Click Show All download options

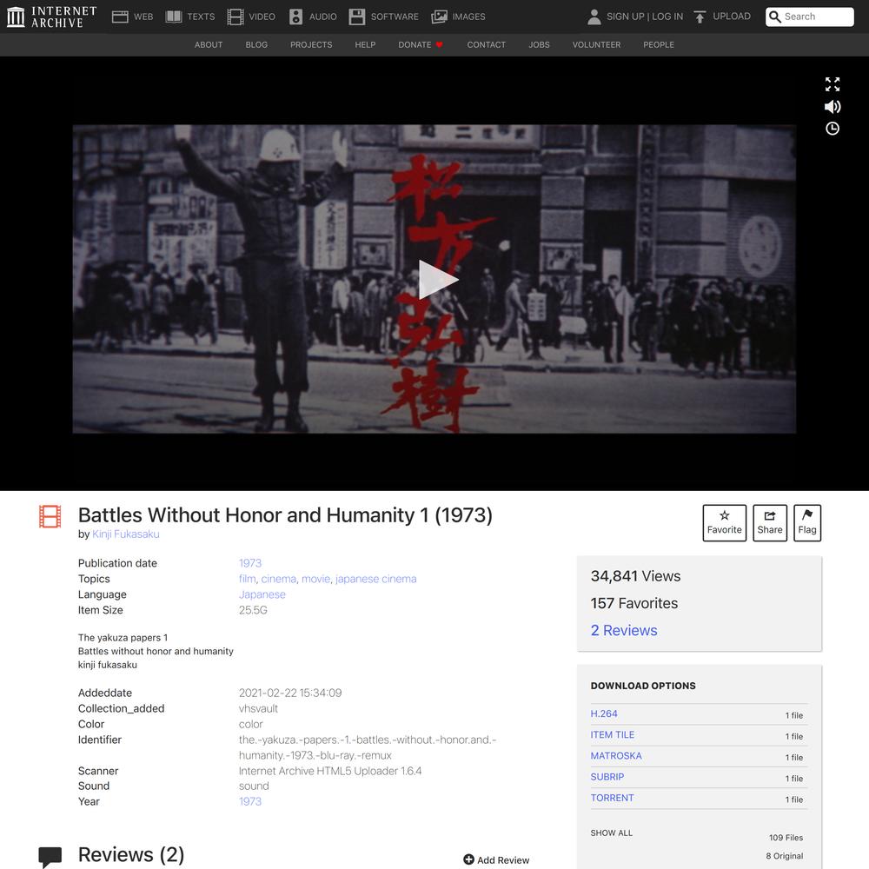[x=611, y=833]
